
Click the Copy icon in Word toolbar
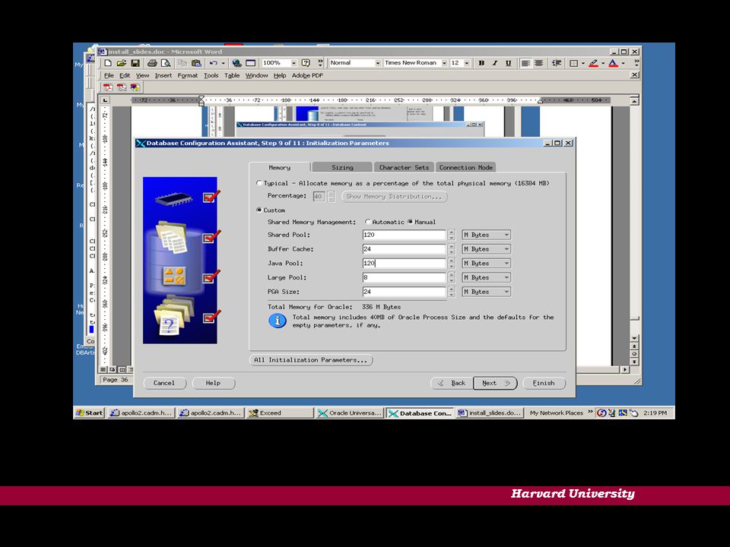tap(182, 63)
